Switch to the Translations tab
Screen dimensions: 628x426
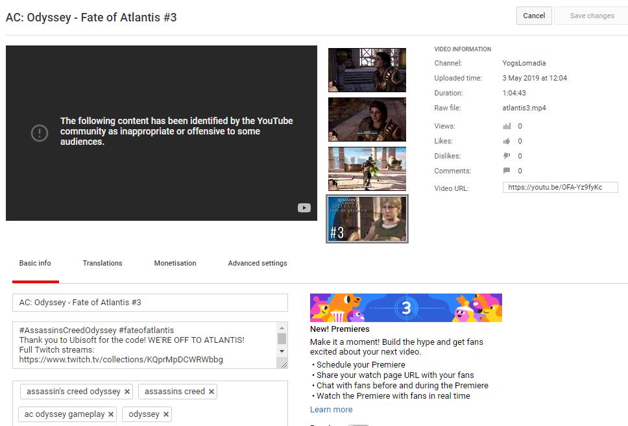pyautogui.click(x=103, y=263)
